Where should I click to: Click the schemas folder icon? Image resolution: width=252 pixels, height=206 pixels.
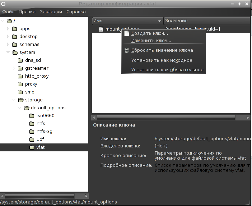[x=15, y=45]
